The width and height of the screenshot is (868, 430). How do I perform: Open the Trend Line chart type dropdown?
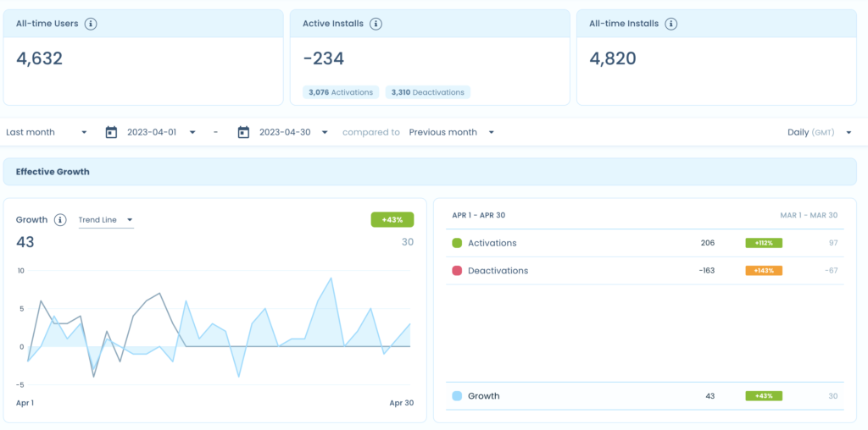click(106, 220)
